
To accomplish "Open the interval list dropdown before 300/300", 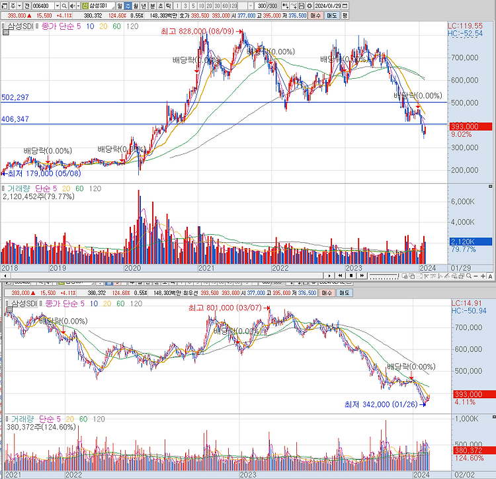I will (x=251, y=6).
